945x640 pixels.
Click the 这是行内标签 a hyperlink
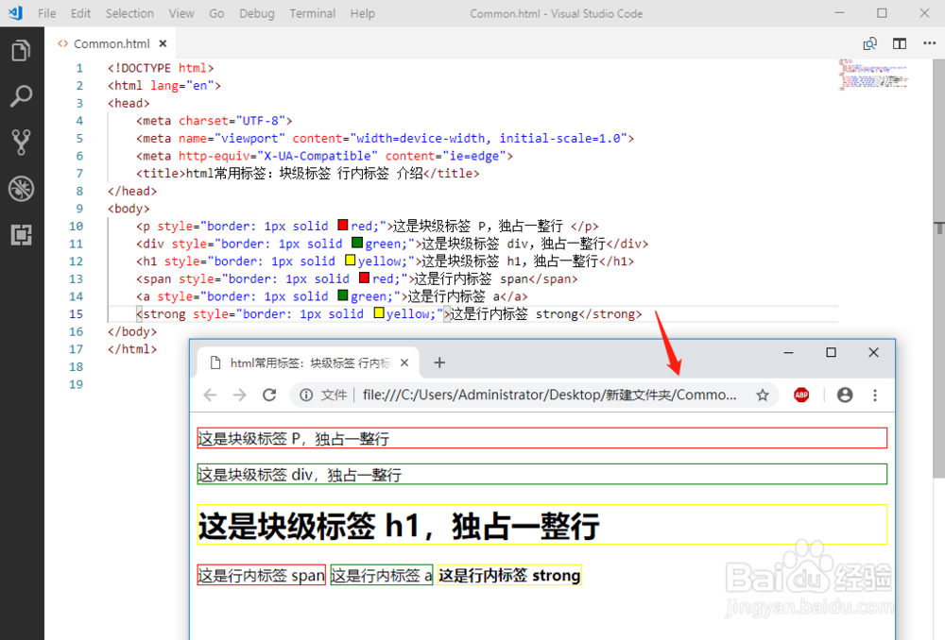point(381,575)
